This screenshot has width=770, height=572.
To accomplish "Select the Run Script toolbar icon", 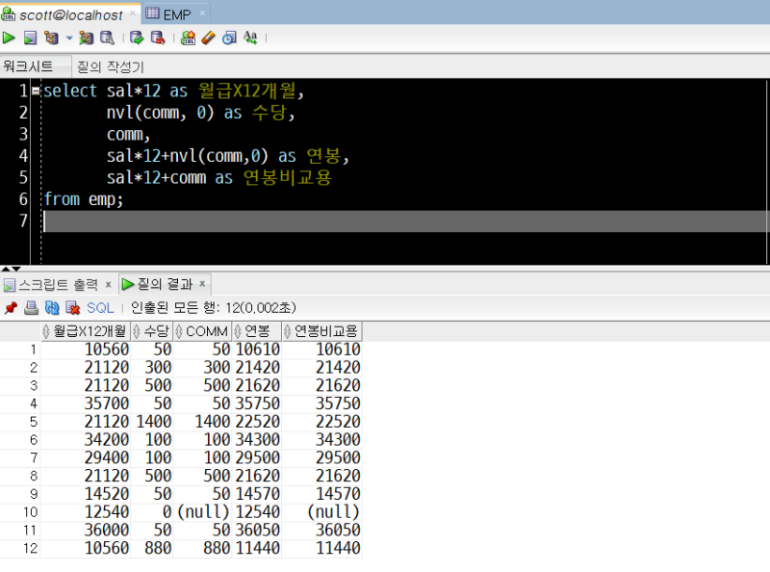I will (x=29, y=37).
